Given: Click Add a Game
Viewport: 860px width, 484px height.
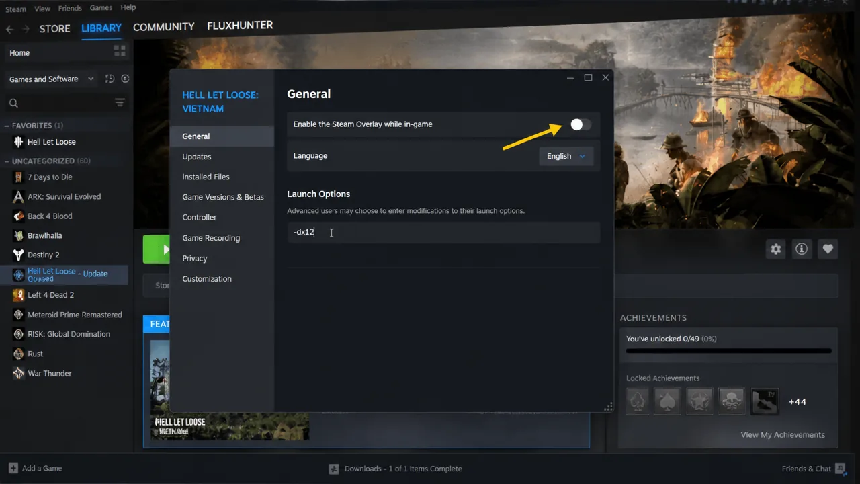Looking at the screenshot, I should (36, 469).
